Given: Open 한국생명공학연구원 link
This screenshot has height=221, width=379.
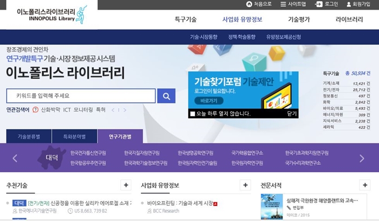Looking at the screenshot, I should click(195, 153).
